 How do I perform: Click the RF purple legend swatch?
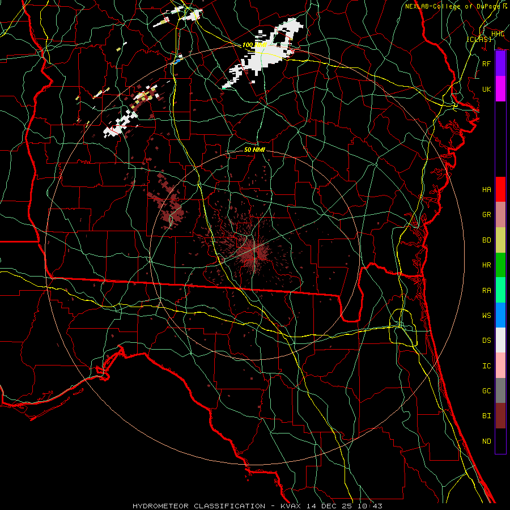point(500,63)
